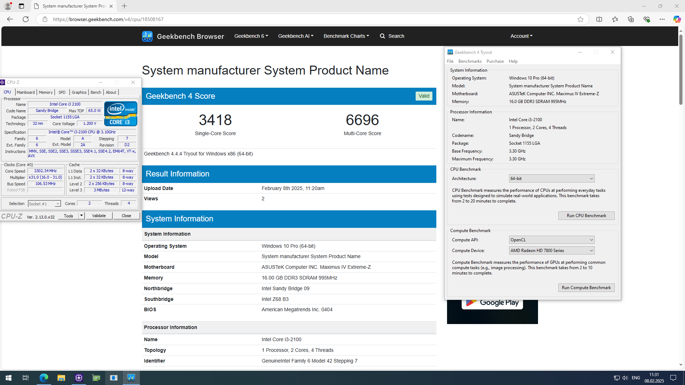The image size is (685, 385).
Task: Open the Compute API OpenCL dropdown
Action: point(552,240)
